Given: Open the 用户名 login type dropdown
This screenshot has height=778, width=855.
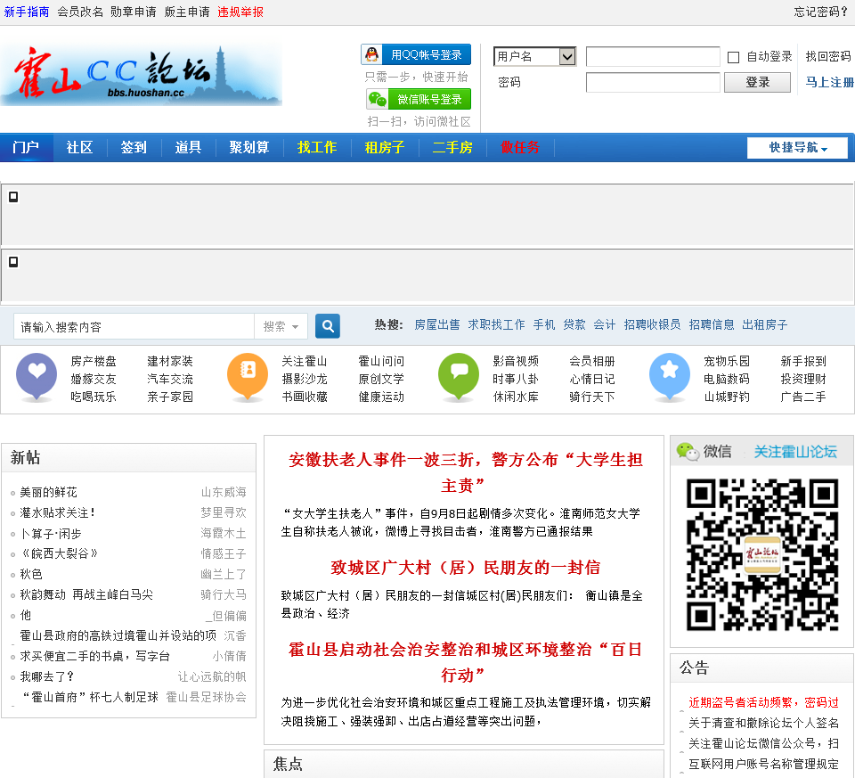Looking at the screenshot, I should tap(535, 56).
